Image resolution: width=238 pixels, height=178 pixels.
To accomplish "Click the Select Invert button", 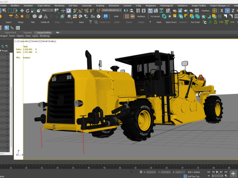I will coord(171,22).
